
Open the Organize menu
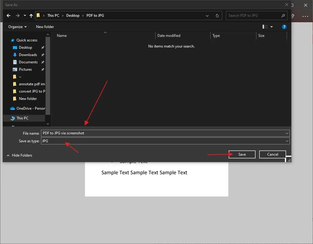click(17, 27)
